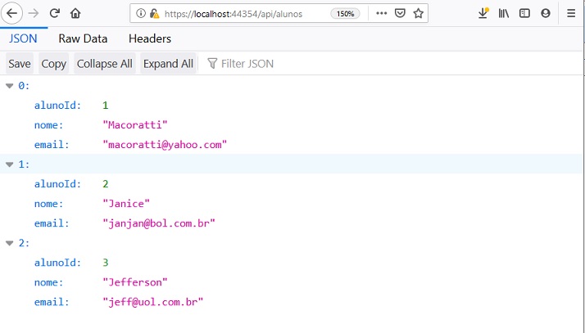Switch to the Raw Data tab
Screen dimensions: 585x333
pos(83,38)
